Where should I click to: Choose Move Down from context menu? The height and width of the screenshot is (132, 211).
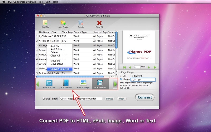(60, 64)
